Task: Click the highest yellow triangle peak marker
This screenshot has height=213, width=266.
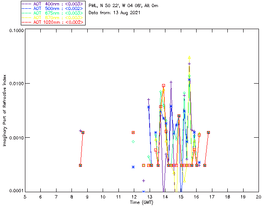Action: coord(190,57)
